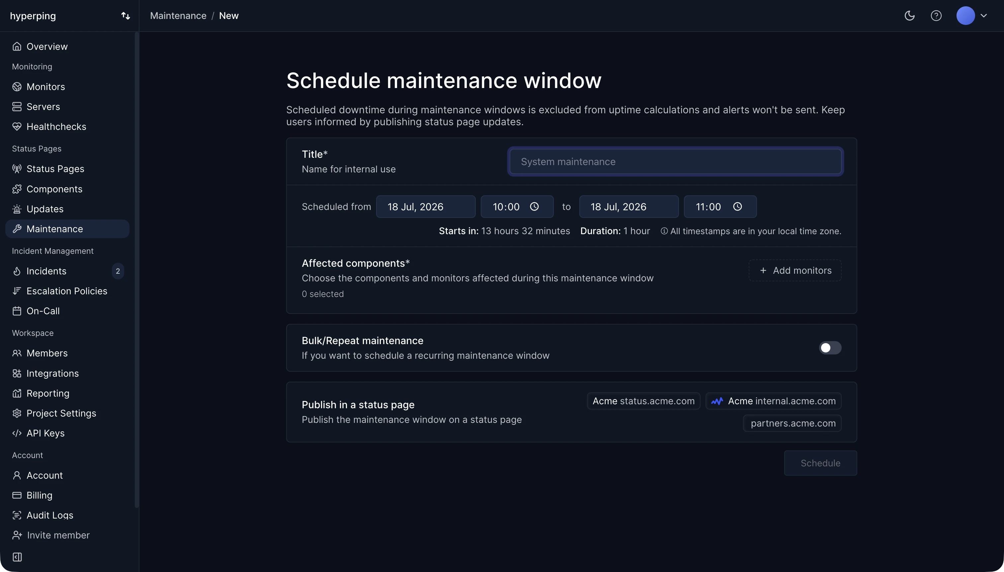Open the start date picker 18 Jul, 2026
The image size is (1004, 572).
[426, 207]
